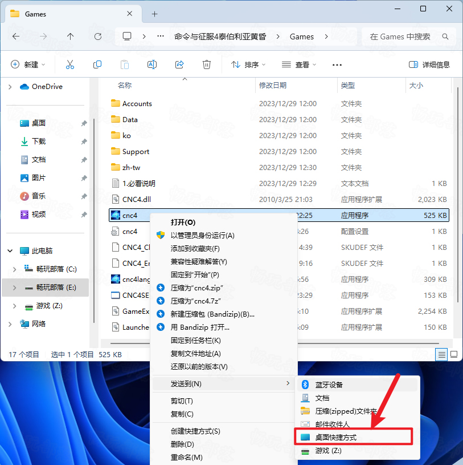Screen dimensions: 463x465
Task: Click 打开(O) in the context menu
Action: point(183,223)
